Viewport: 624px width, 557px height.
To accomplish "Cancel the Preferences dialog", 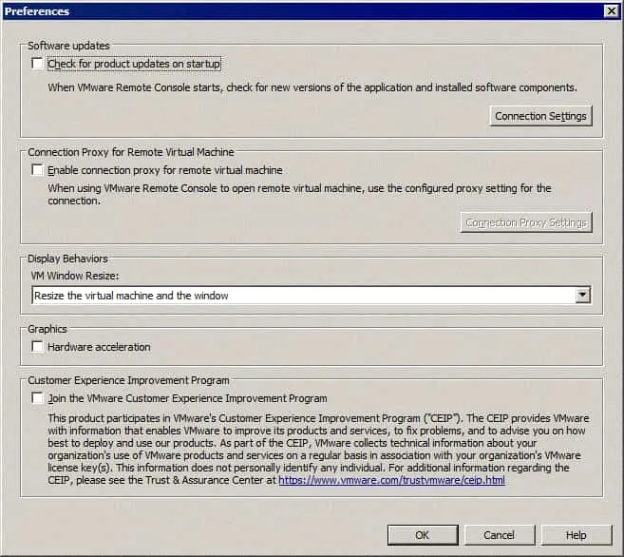I will coord(500,535).
